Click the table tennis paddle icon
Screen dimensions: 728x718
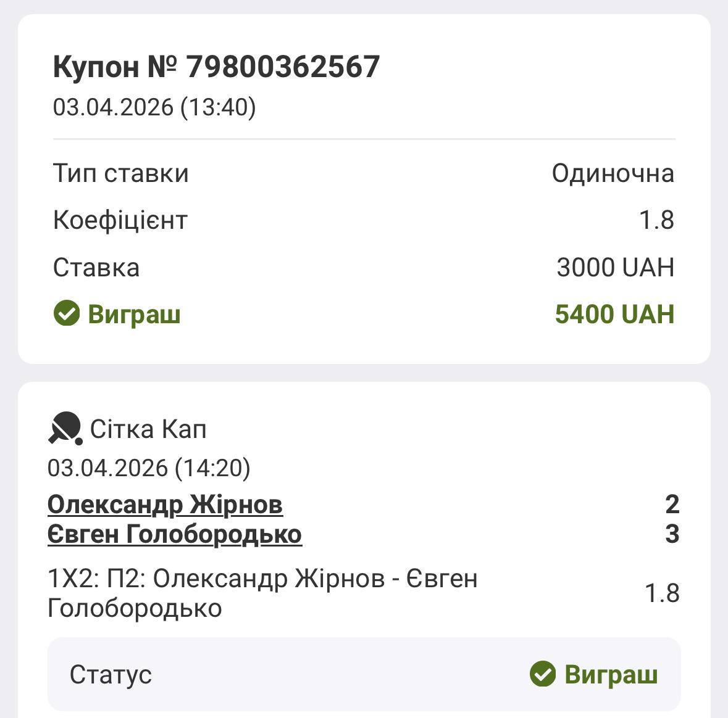point(65,428)
